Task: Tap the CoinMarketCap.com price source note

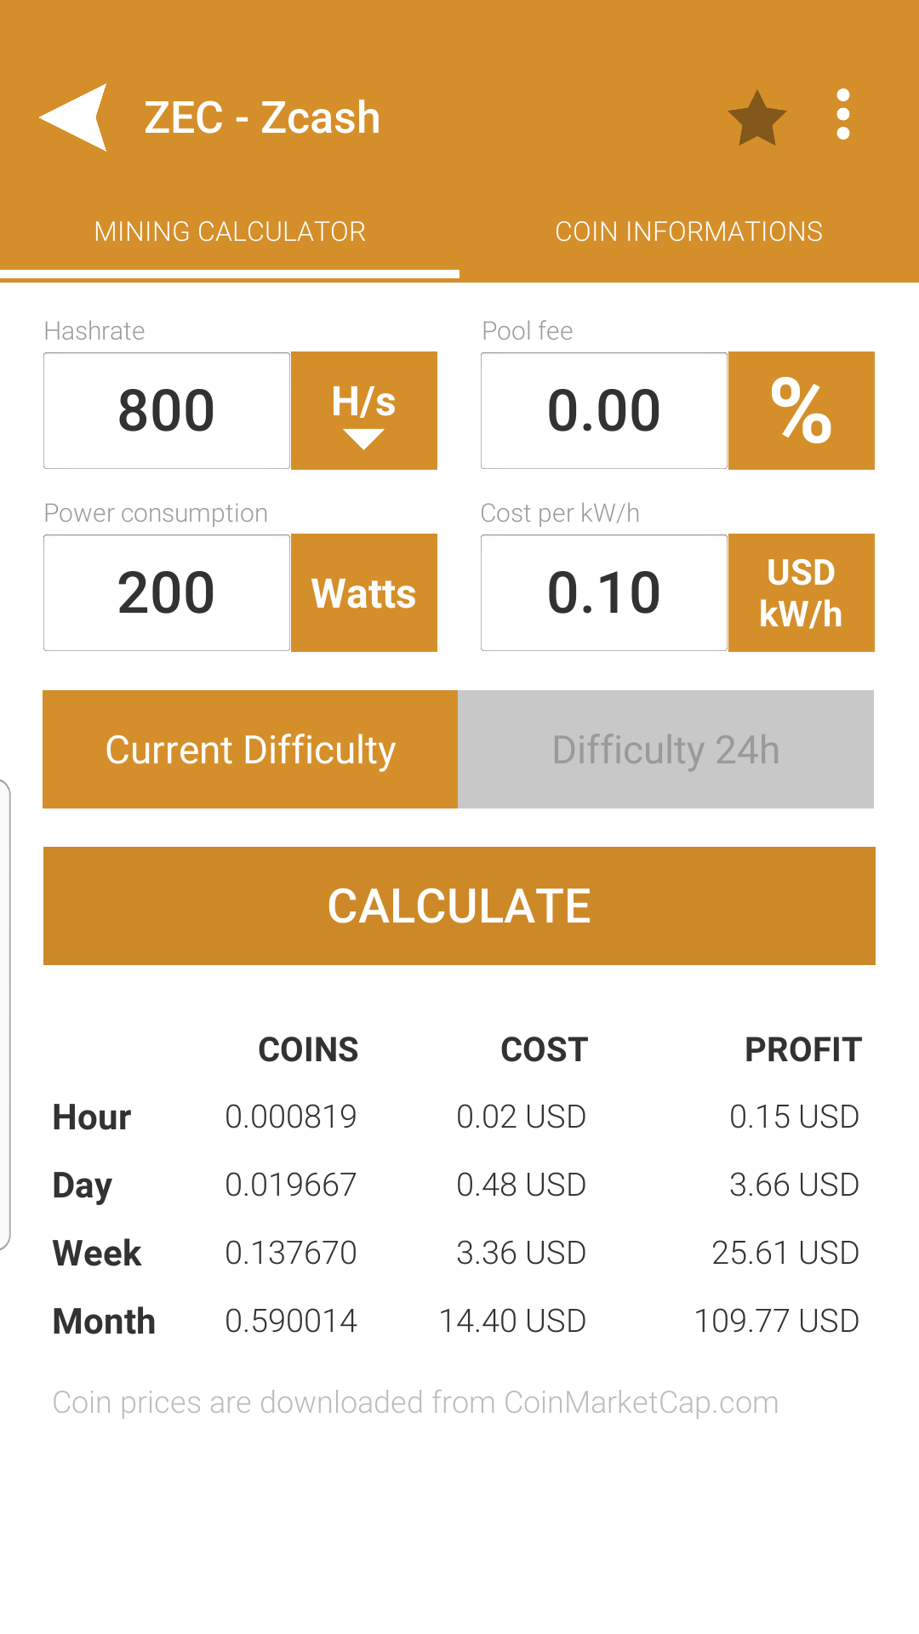Action: tap(415, 1403)
